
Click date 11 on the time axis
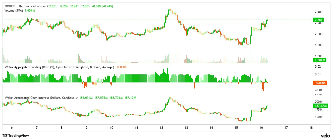[136, 128]
